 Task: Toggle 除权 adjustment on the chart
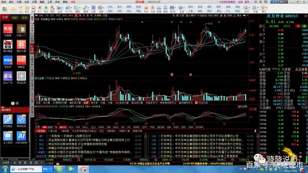[216, 15]
